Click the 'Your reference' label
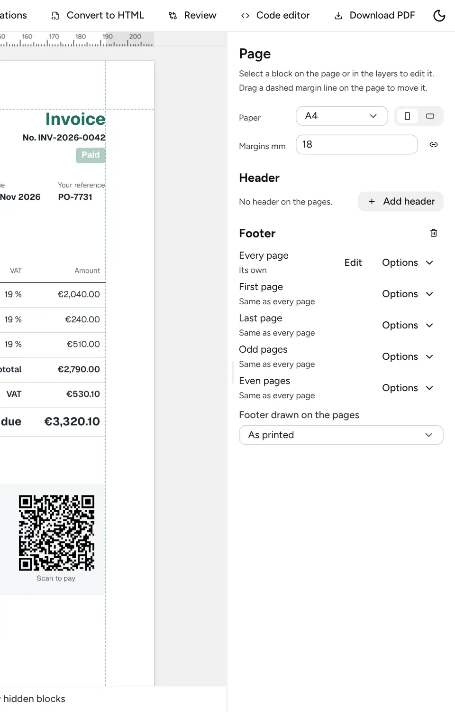The height and width of the screenshot is (712, 455). click(x=82, y=185)
